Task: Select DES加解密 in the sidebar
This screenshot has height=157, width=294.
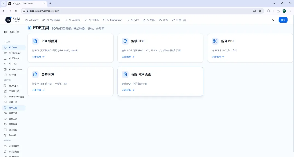Action: pos(14,152)
